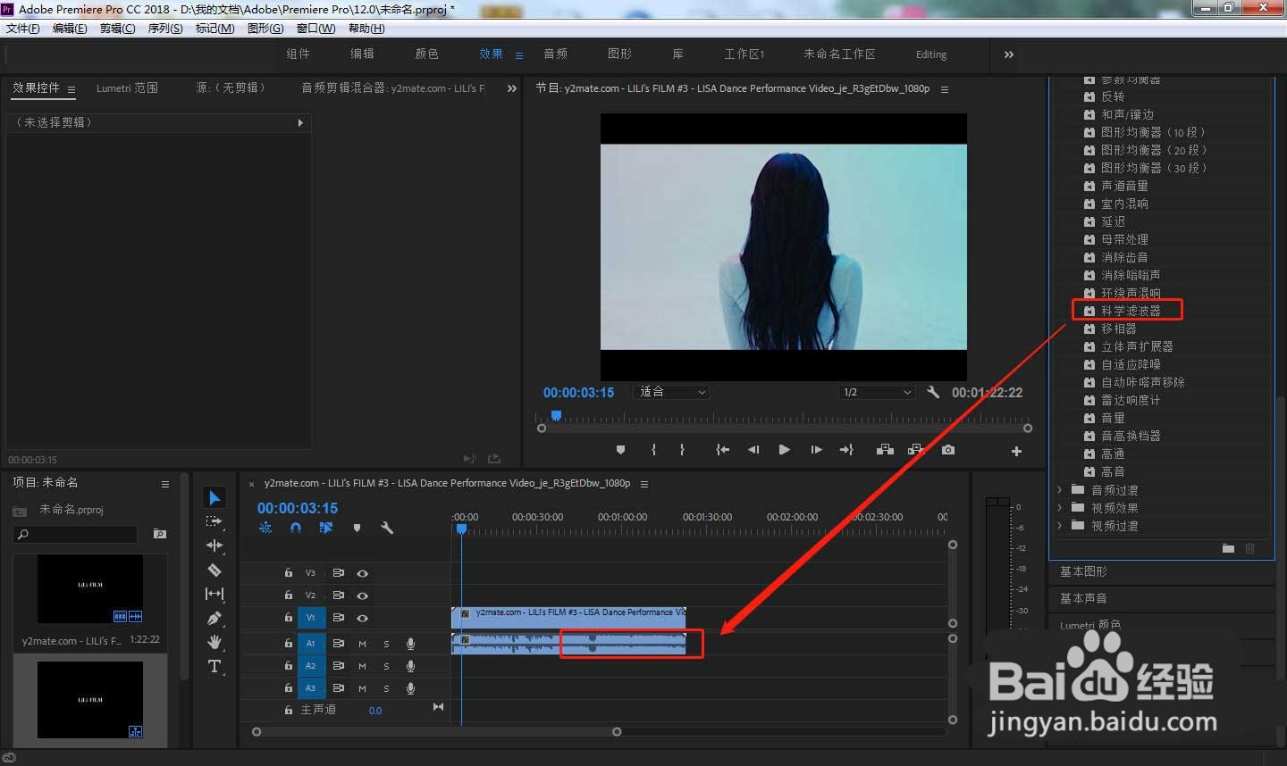Viewport: 1287px width, 766px height.
Task: Open the zoom level 适合 dropdown
Action: [x=671, y=392]
